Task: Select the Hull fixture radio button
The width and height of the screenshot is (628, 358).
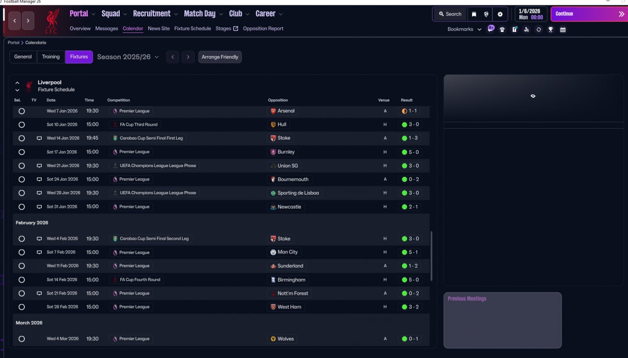Action: pyautogui.click(x=22, y=125)
